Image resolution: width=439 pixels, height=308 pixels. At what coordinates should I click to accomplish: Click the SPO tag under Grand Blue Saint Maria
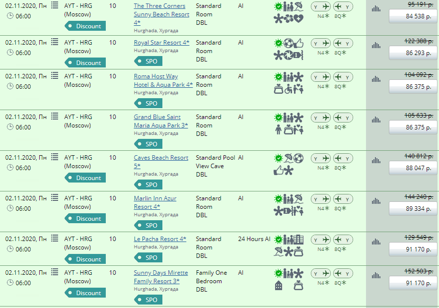tap(148, 144)
